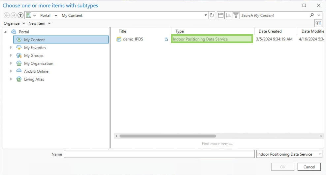Image resolution: width=326 pixels, height=175 pixels.
Task: Expand the My Organization node
Action: point(11,63)
